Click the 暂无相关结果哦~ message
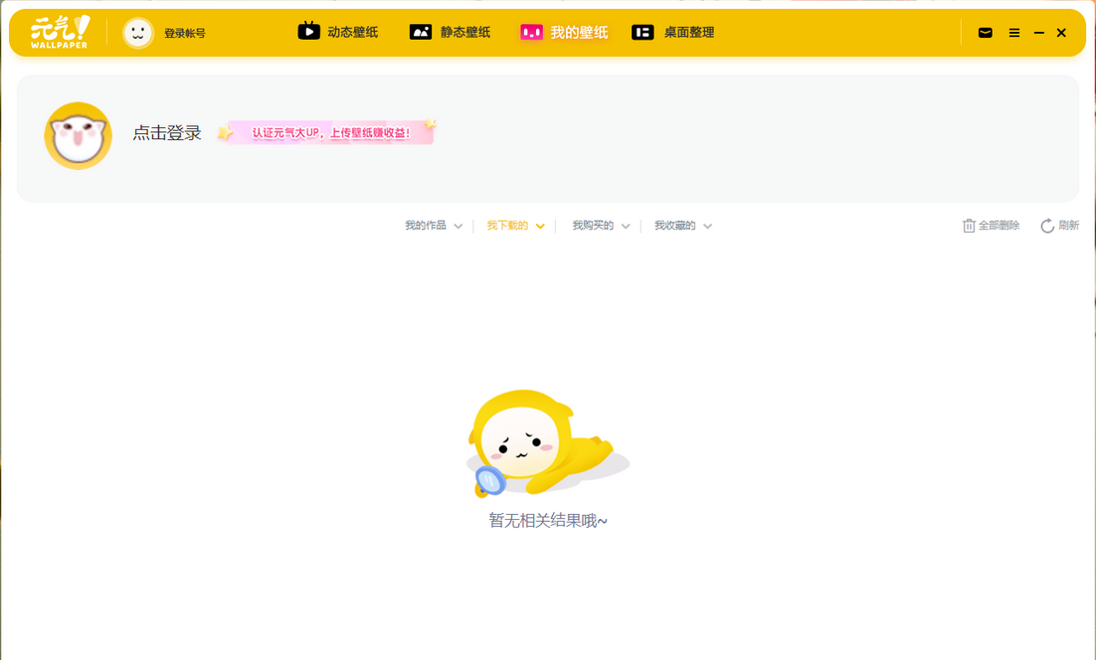Screen dimensions: 1096x660 (x=548, y=520)
